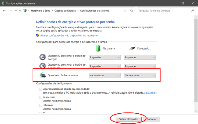The height and width of the screenshot is (124, 198).
Task: Open the Saiba mais link
Action: [x=150, y=92]
